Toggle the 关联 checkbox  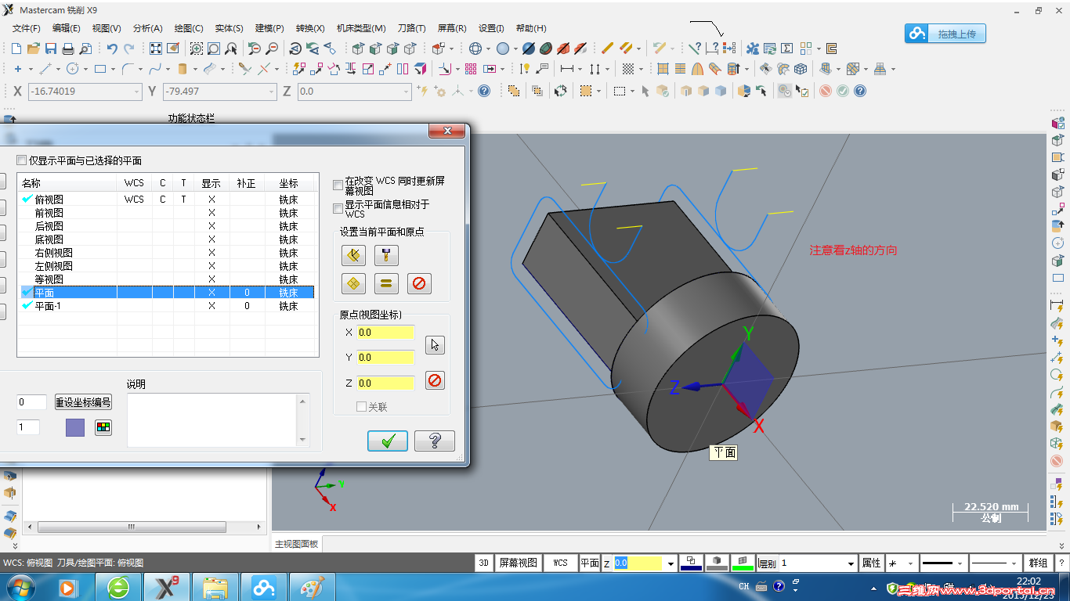tap(361, 407)
